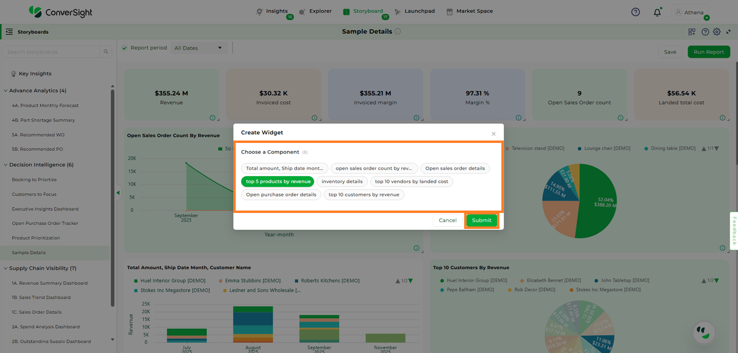This screenshot has height=353, width=738.
Task: Click the storyboard settings gear icon
Action: pyautogui.click(x=717, y=32)
